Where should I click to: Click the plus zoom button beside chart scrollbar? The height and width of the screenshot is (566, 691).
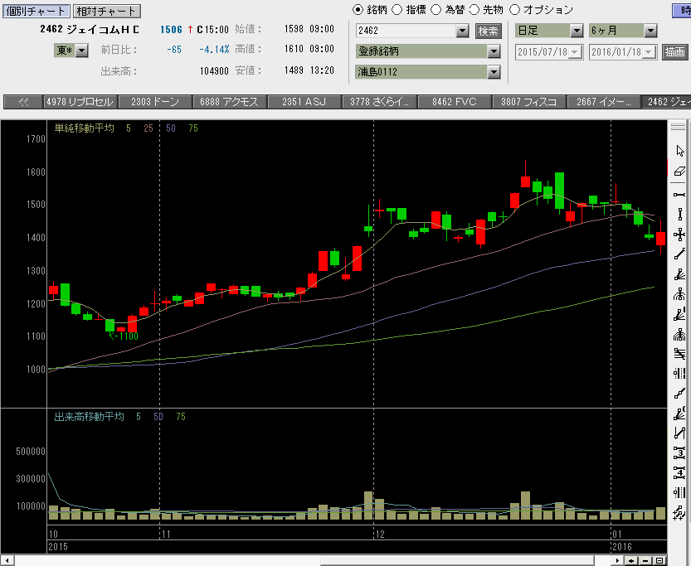(631, 561)
